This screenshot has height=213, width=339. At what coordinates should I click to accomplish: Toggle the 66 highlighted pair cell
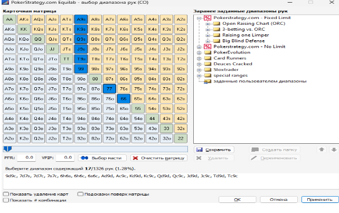pyautogui.click(x=124, y=99)
